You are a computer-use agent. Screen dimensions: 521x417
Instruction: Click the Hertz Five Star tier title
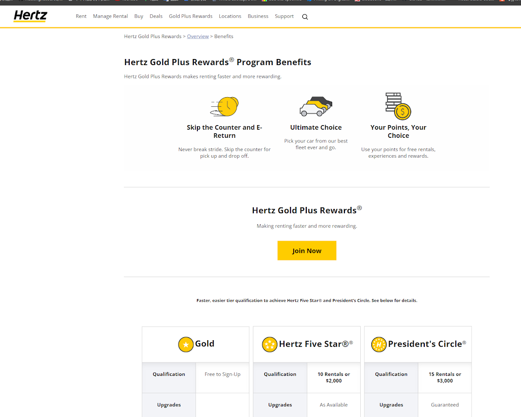316,344
